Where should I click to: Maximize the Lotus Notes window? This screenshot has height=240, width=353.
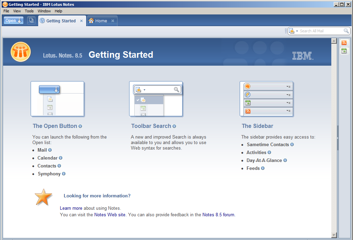point(342,4)
